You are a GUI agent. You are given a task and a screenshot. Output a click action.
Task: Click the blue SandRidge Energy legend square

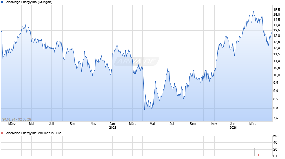point(2,2)
